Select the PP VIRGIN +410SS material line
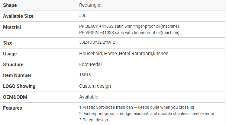This screenshot has width=226, height=125. coord(129,33)
